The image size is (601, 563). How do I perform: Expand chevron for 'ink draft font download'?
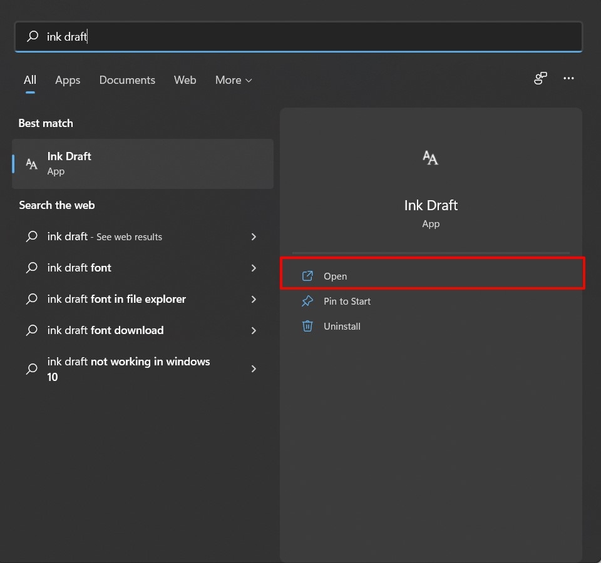point(254,330)
